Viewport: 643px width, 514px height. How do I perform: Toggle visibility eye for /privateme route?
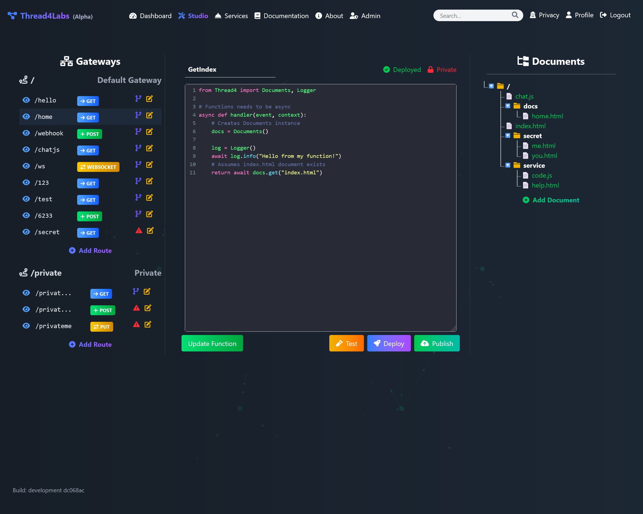tap(26, 326)
